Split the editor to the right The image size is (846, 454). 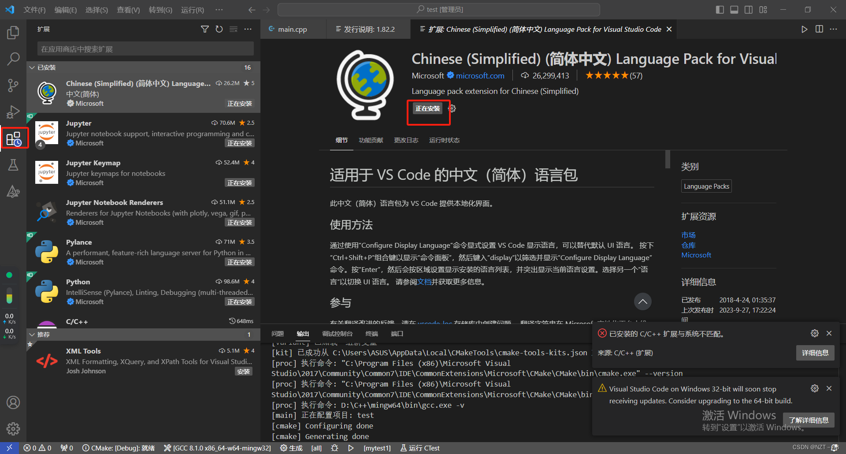tap(819, 29)
